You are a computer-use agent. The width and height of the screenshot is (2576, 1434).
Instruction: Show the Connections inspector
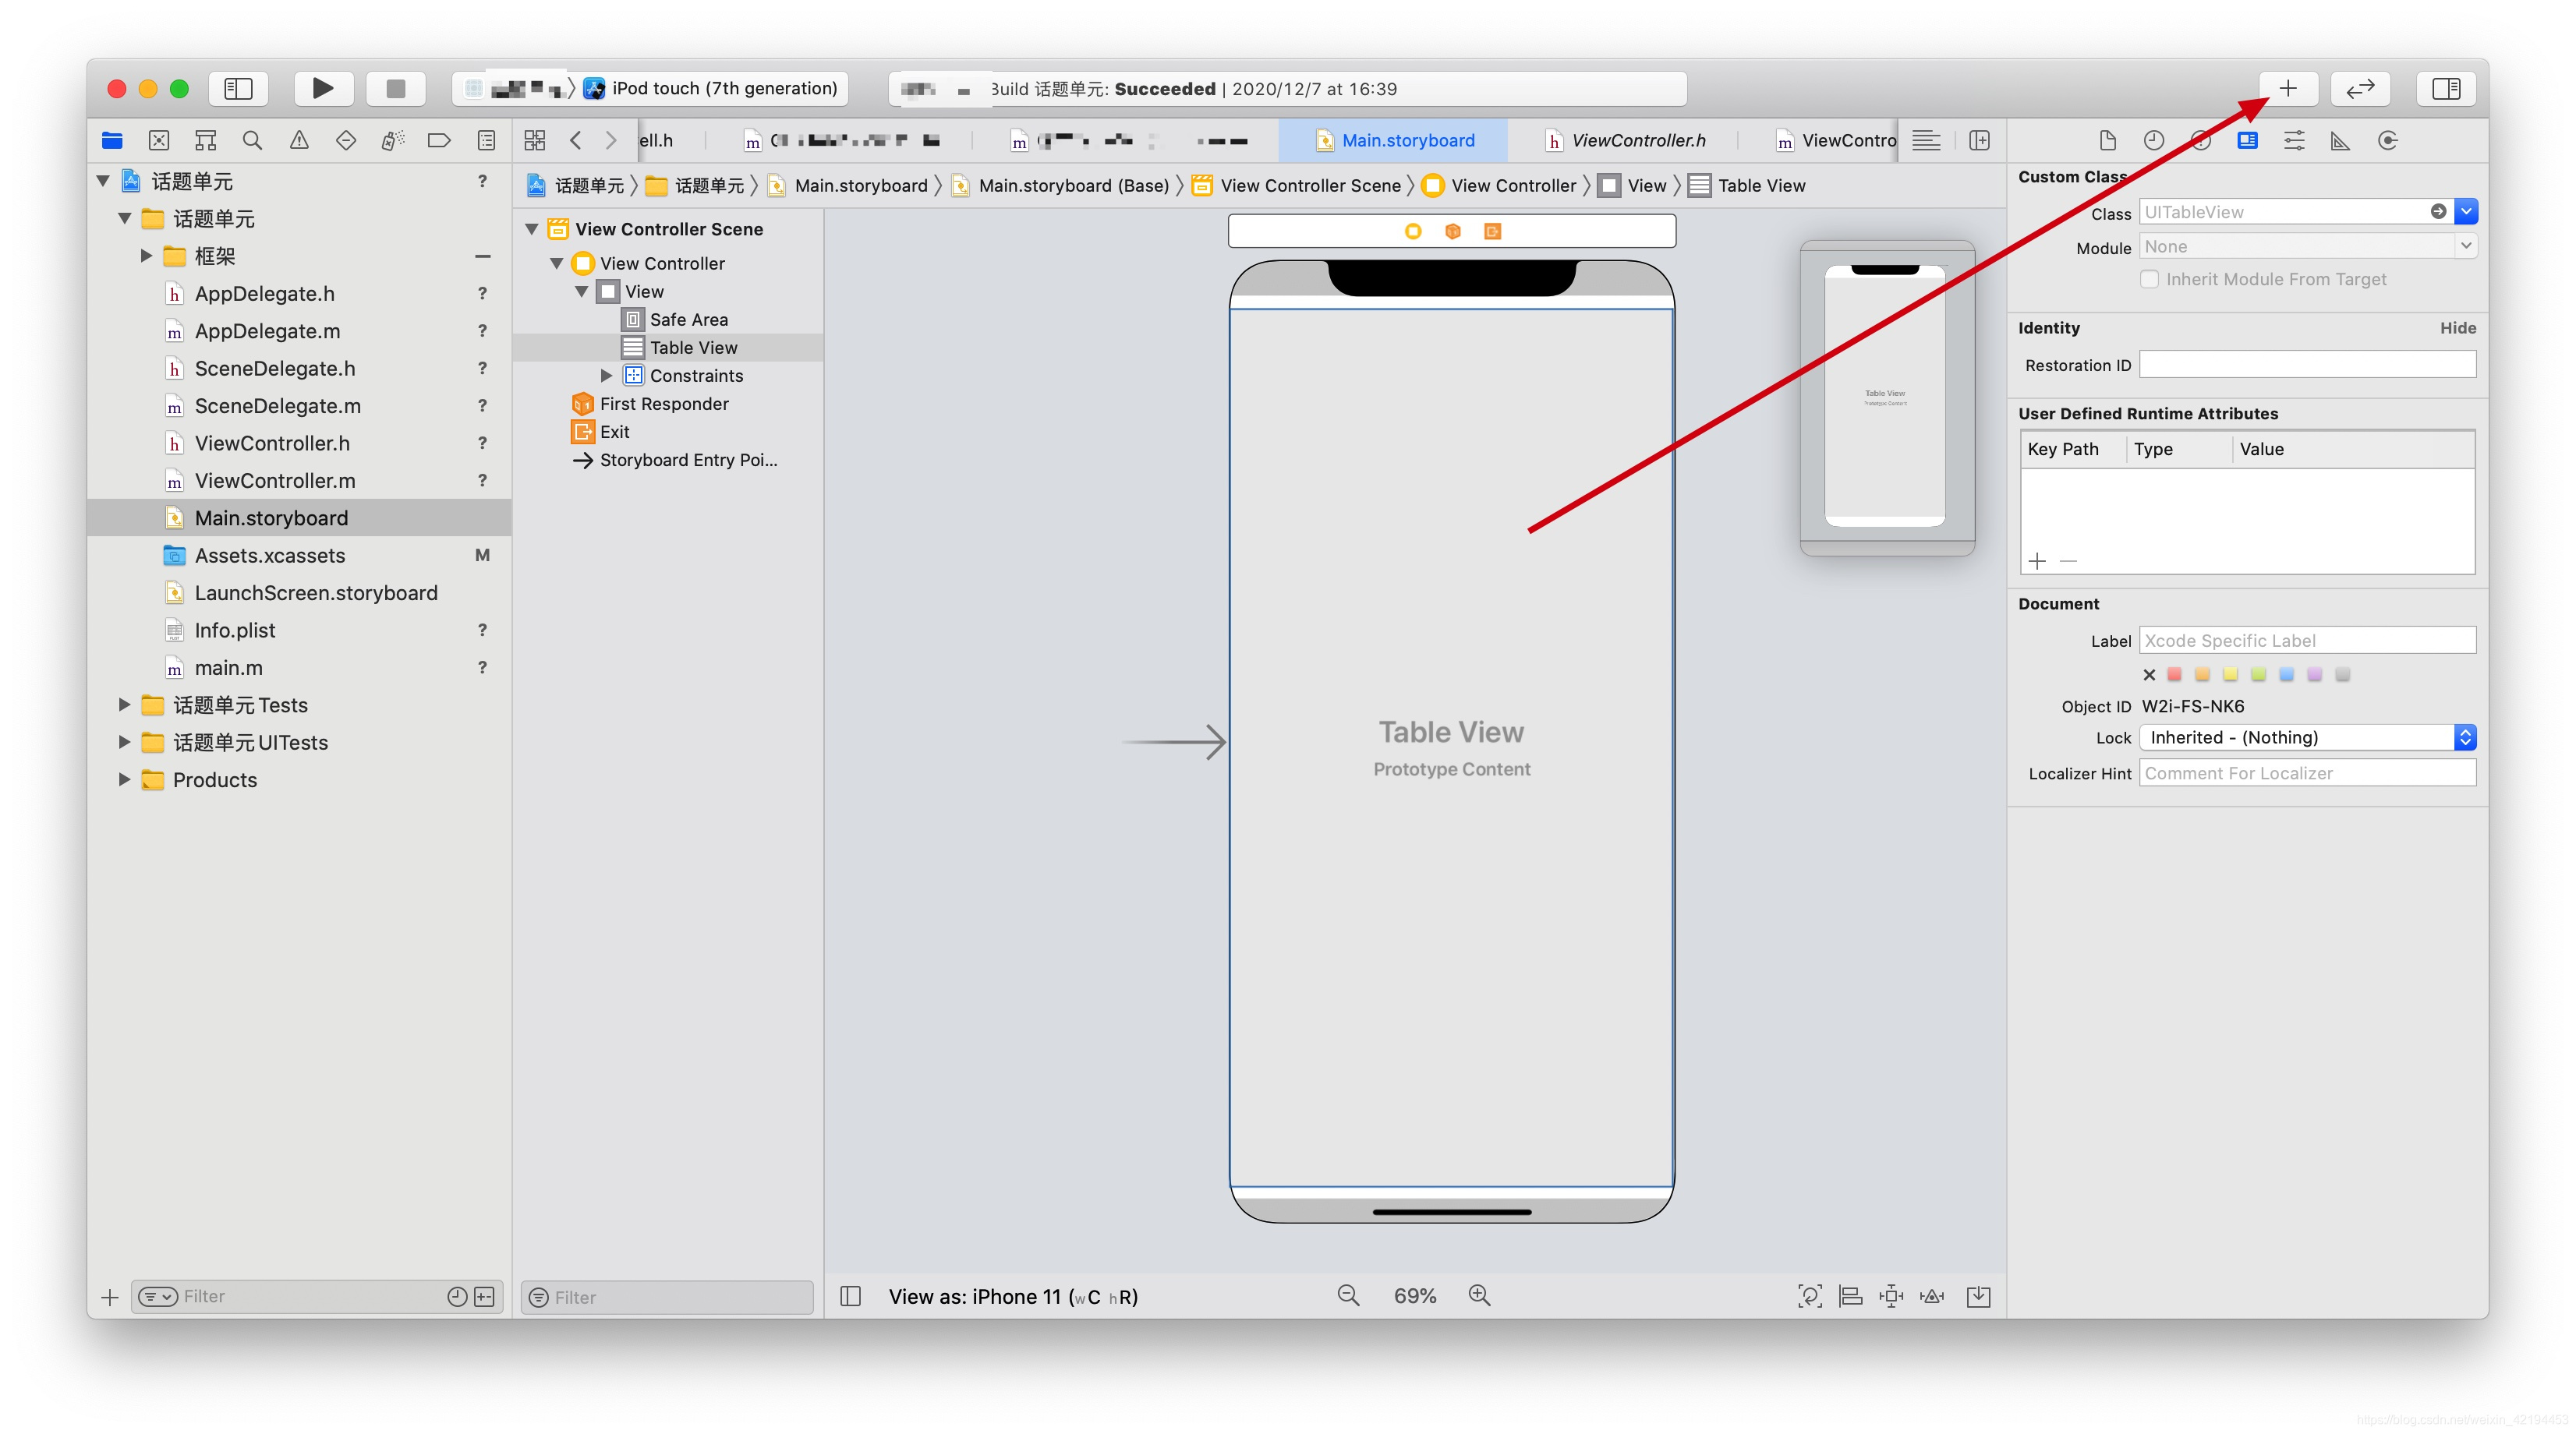2387,141
